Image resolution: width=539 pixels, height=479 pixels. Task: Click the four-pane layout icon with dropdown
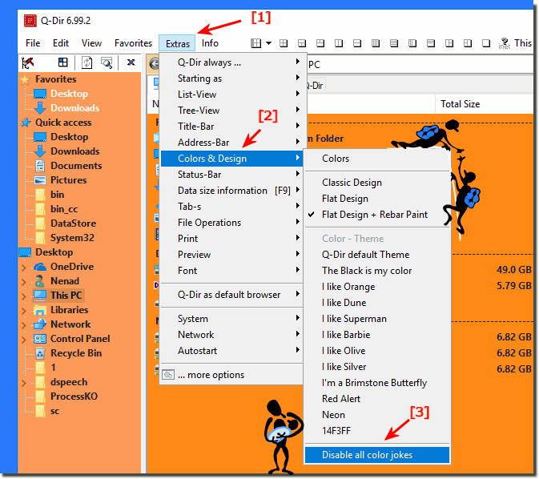point(255,43)
